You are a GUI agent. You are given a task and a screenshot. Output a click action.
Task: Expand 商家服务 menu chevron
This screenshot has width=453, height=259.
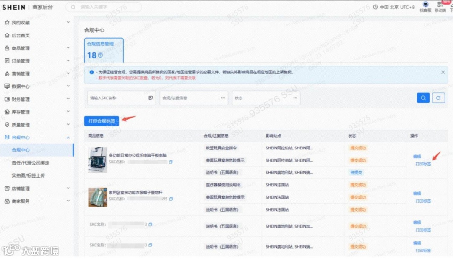[68, 201]
